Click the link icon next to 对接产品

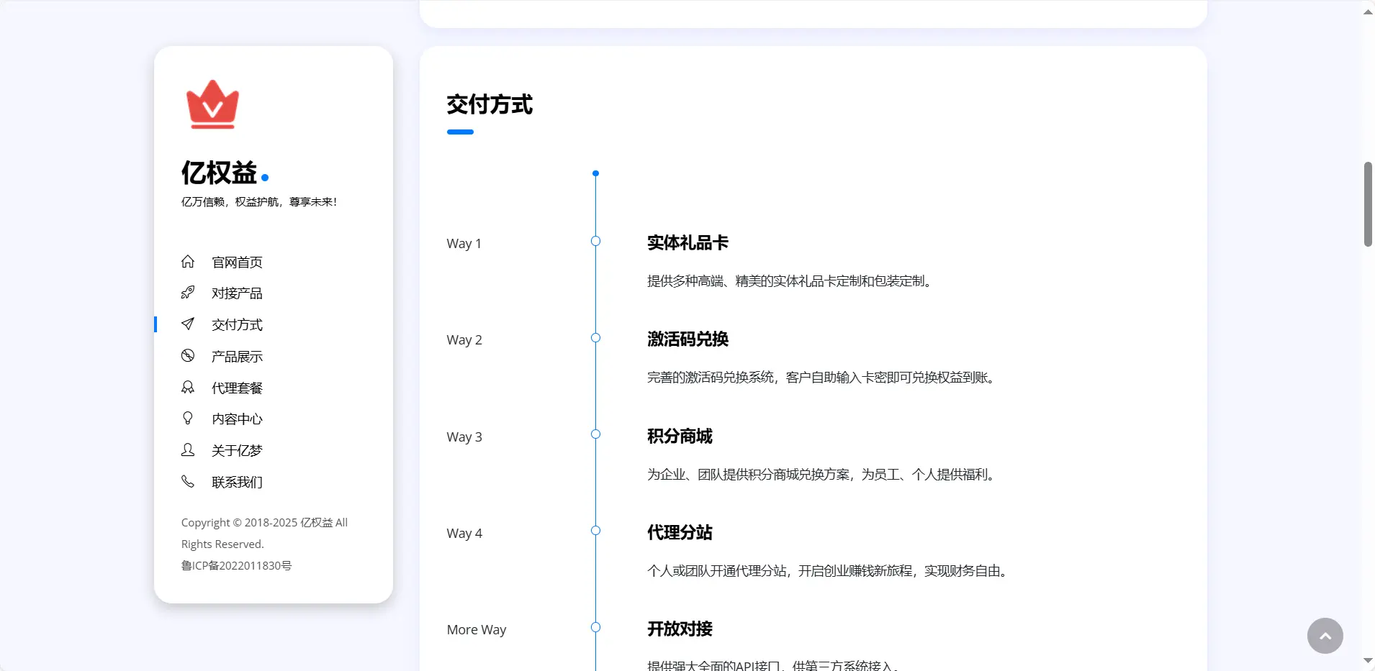coord(188,292)
